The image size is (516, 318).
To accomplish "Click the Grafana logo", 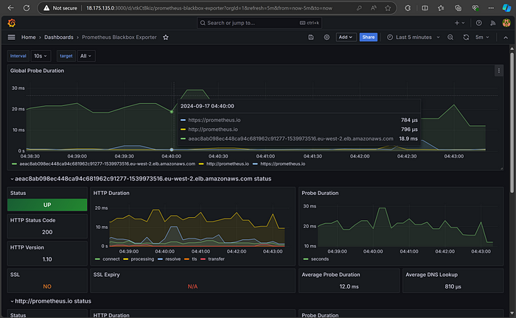I will (x=12, y=23).
